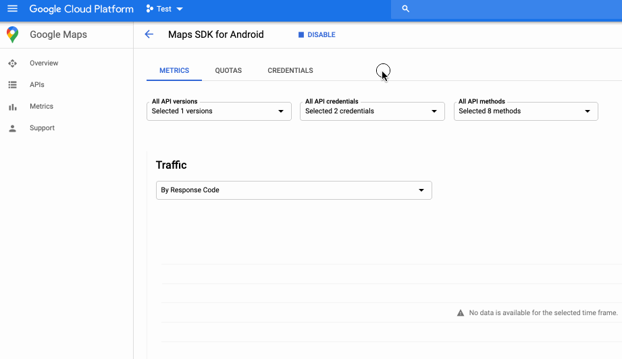Open the By Response Code dropdown

coord(294,190)
